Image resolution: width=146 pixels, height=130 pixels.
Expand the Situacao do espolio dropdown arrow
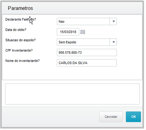point(113,42)
